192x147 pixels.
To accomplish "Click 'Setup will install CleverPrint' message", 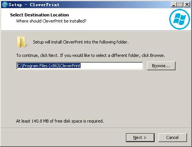I will pyautogui.click(x=81, y=42).
